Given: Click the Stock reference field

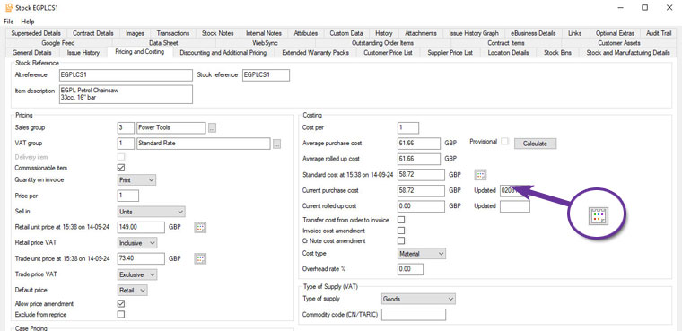Looking at the screenshot, I should (266, 74).
